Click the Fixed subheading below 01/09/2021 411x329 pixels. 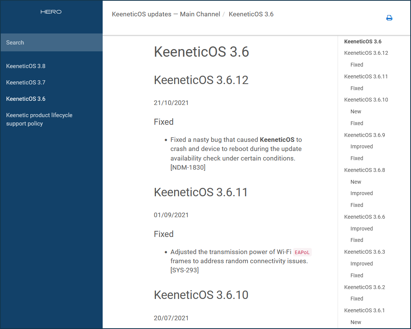pos(163,234)
